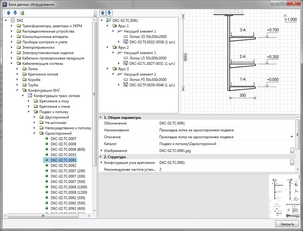The width and height of the screenshot is (303, 231).
Task: Select DKC-02.TC.0008 (1200) item
Action: (x=69, y=192)
